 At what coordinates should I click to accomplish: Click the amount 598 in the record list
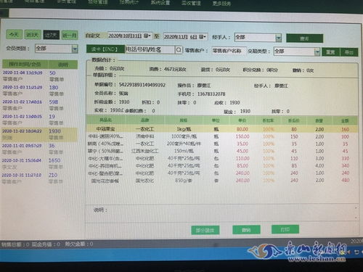click(54, 102)
